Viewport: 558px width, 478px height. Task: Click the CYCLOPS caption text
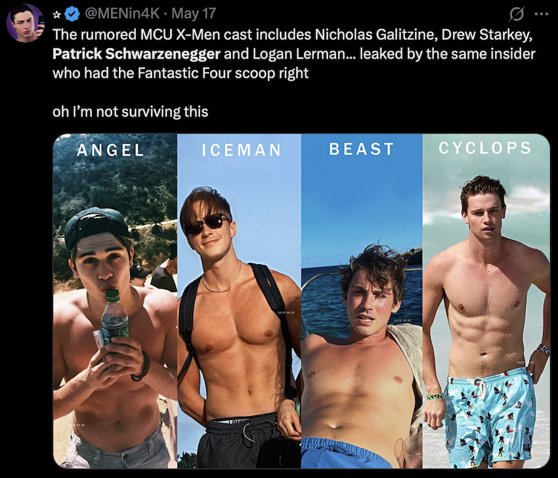485,148
